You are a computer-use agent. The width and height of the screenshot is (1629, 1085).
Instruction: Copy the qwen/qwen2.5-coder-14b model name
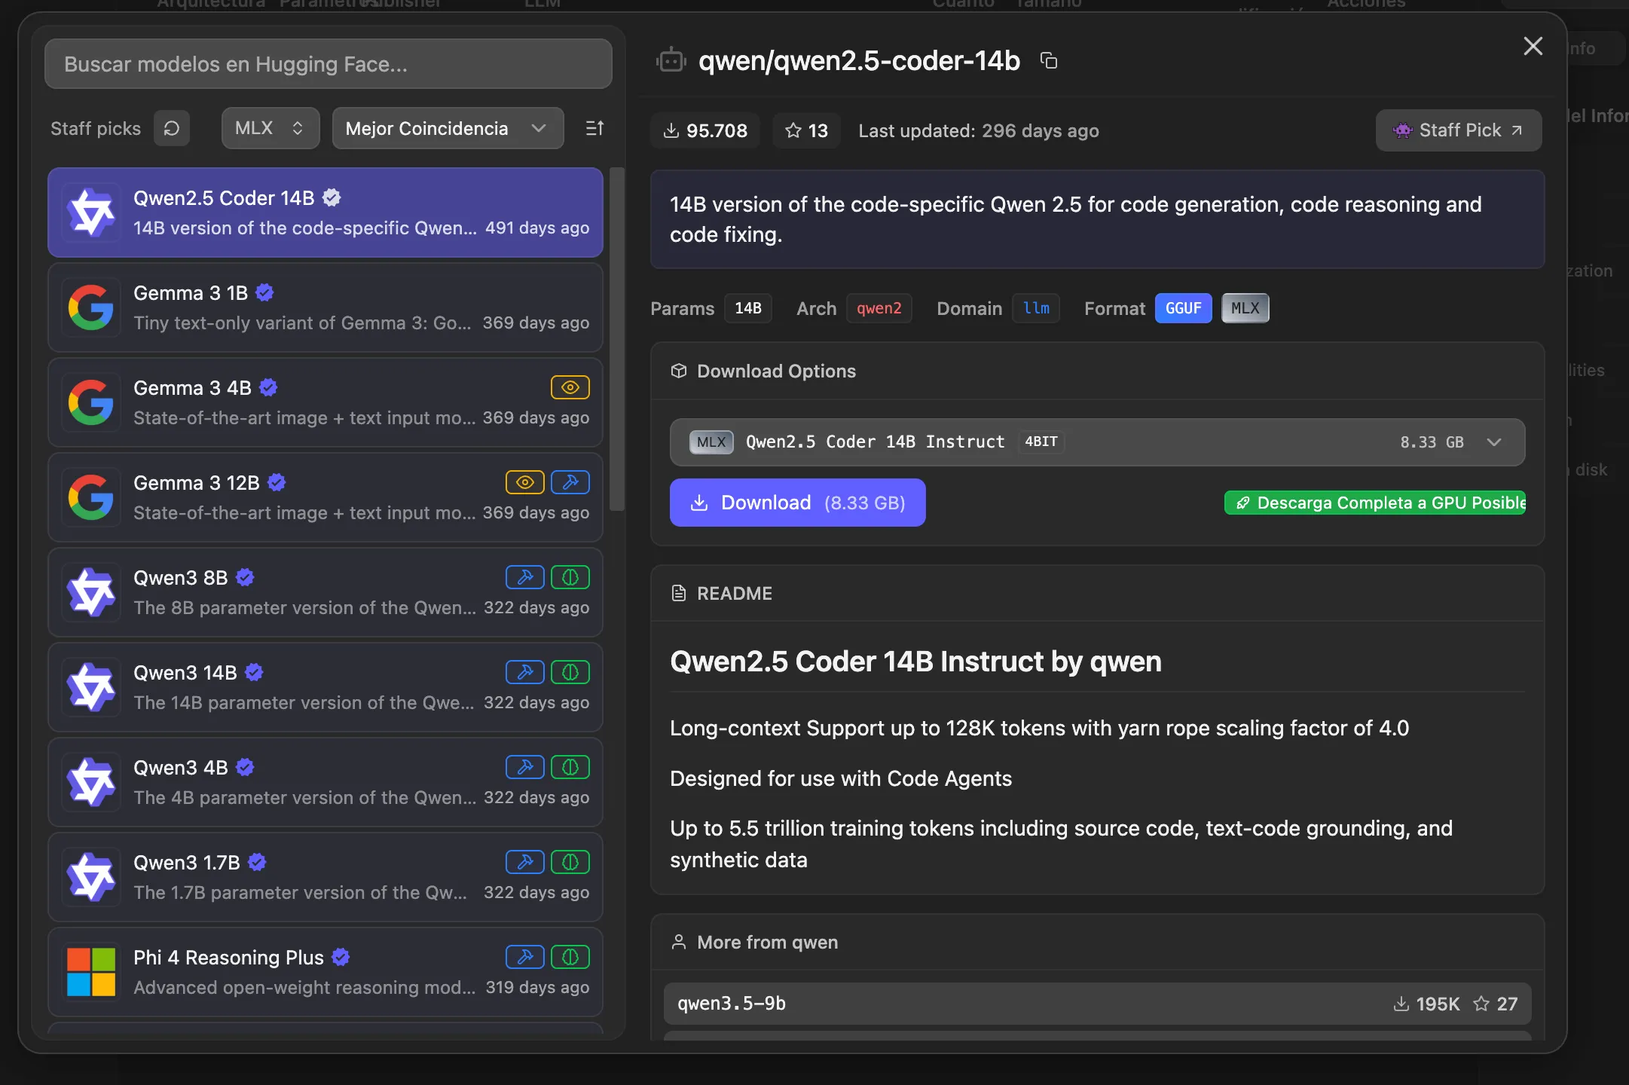(x=1049, y=60)
